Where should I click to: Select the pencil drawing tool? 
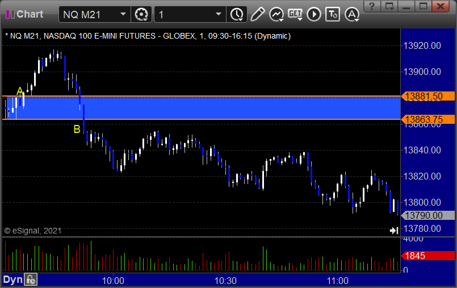coord(257,14)
